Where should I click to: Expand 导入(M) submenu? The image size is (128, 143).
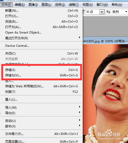click(x=41, y=108)
